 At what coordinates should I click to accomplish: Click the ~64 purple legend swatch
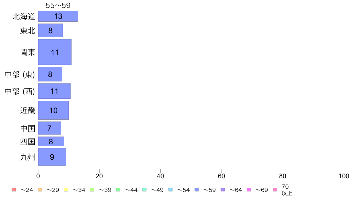[x=223, y=190]
